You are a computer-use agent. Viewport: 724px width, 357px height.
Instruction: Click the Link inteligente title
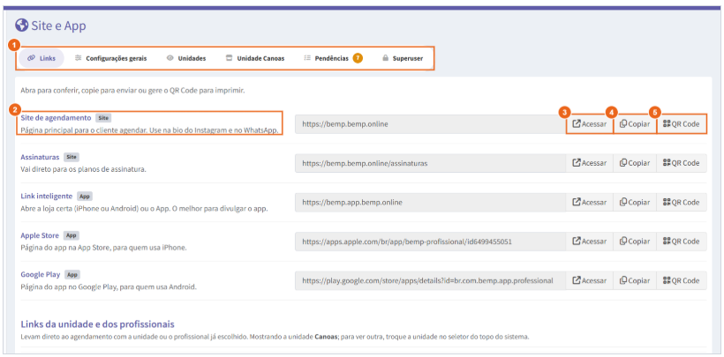pos(47,196)
